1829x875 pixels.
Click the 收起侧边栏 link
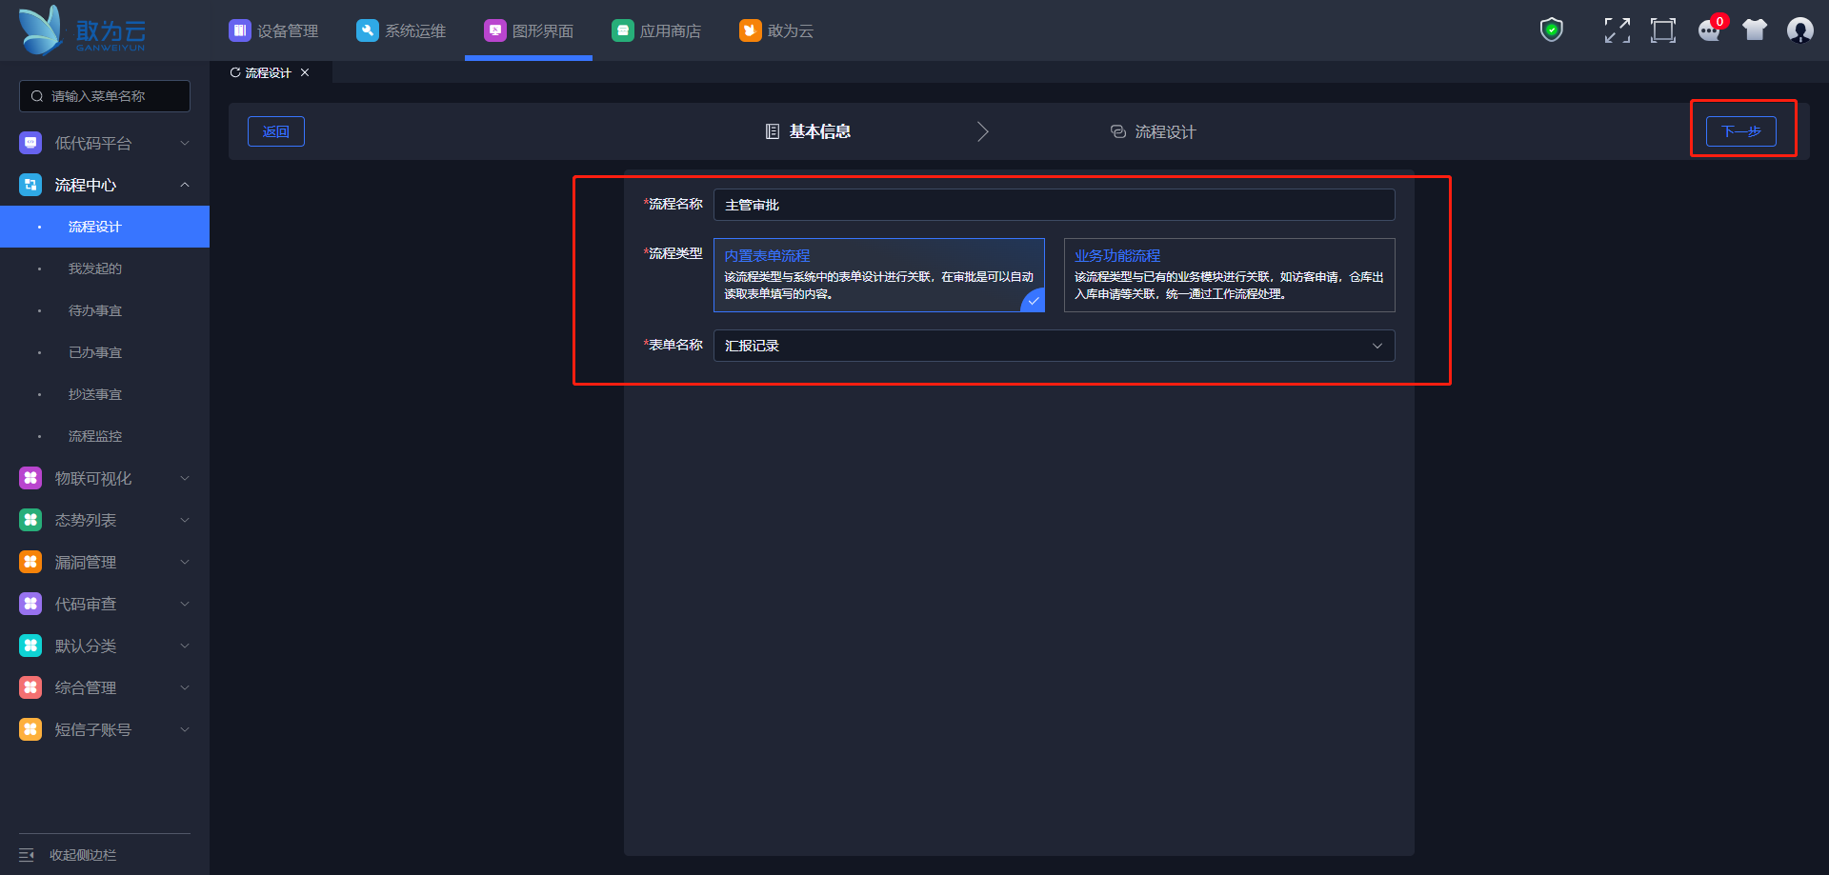83,855
